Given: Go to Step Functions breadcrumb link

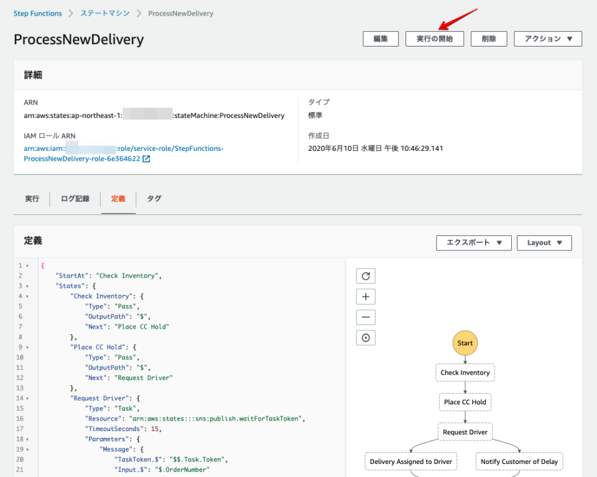Looking at the screenshot, I should pos(38,13).
